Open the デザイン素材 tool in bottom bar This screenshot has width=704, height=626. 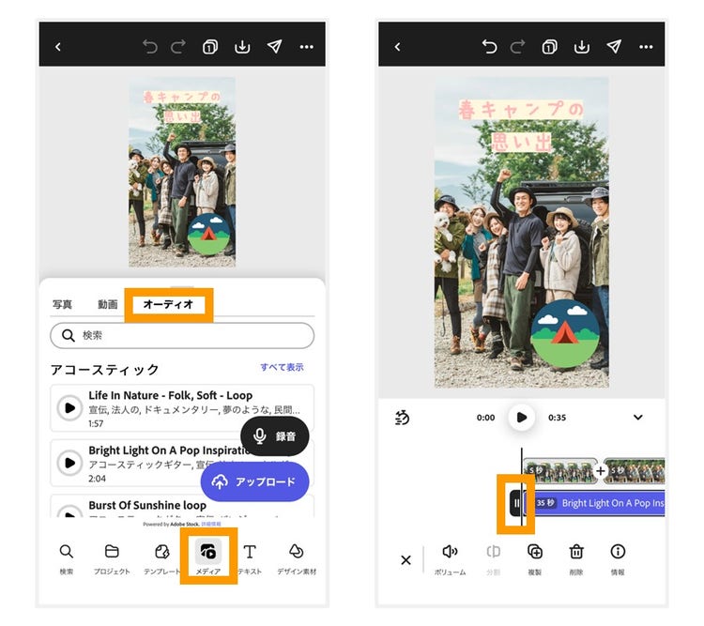pyautogui.click(x=297, y=558)
